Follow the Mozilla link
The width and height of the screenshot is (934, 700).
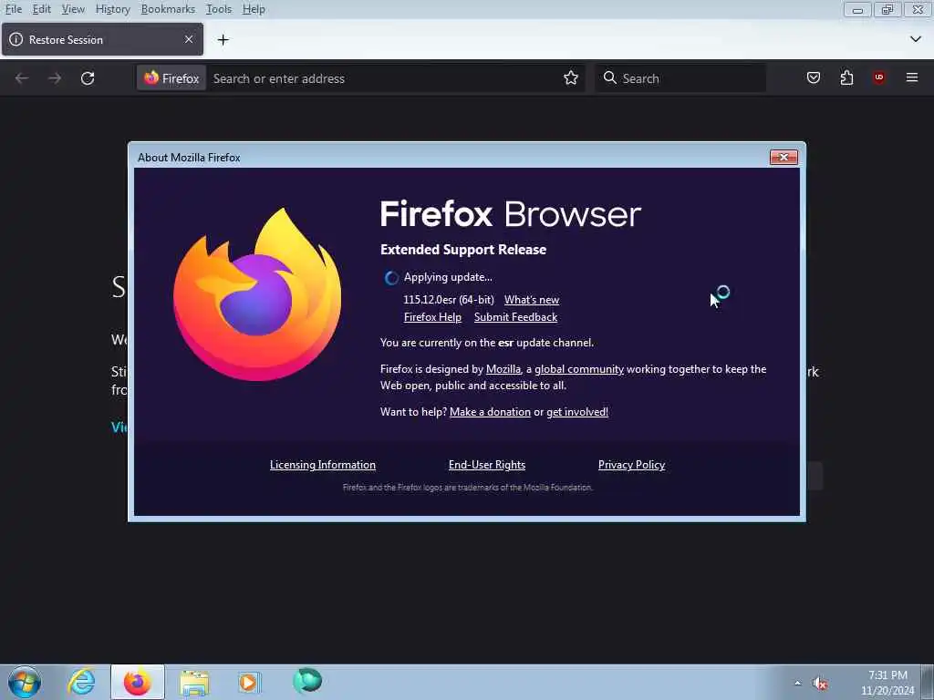(x=503, y=369)
